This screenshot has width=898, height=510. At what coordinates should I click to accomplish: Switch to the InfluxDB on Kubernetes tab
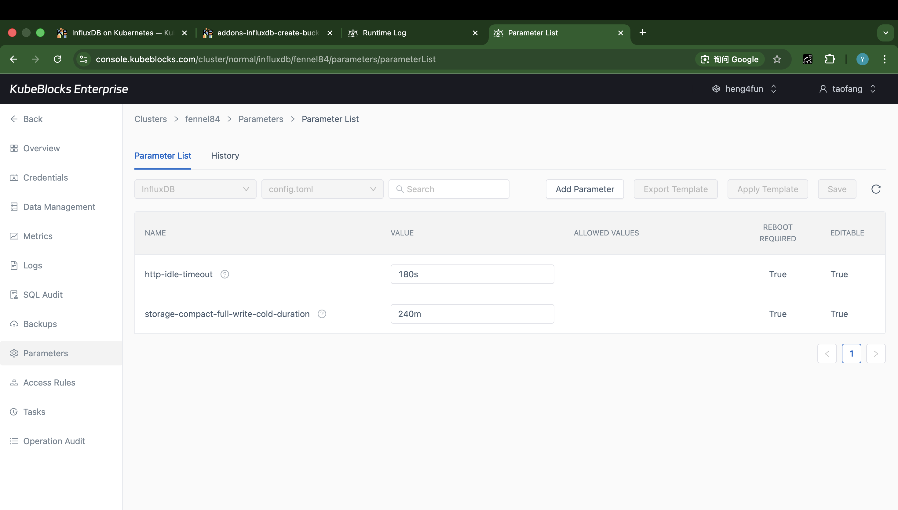(x=122, y=33)
